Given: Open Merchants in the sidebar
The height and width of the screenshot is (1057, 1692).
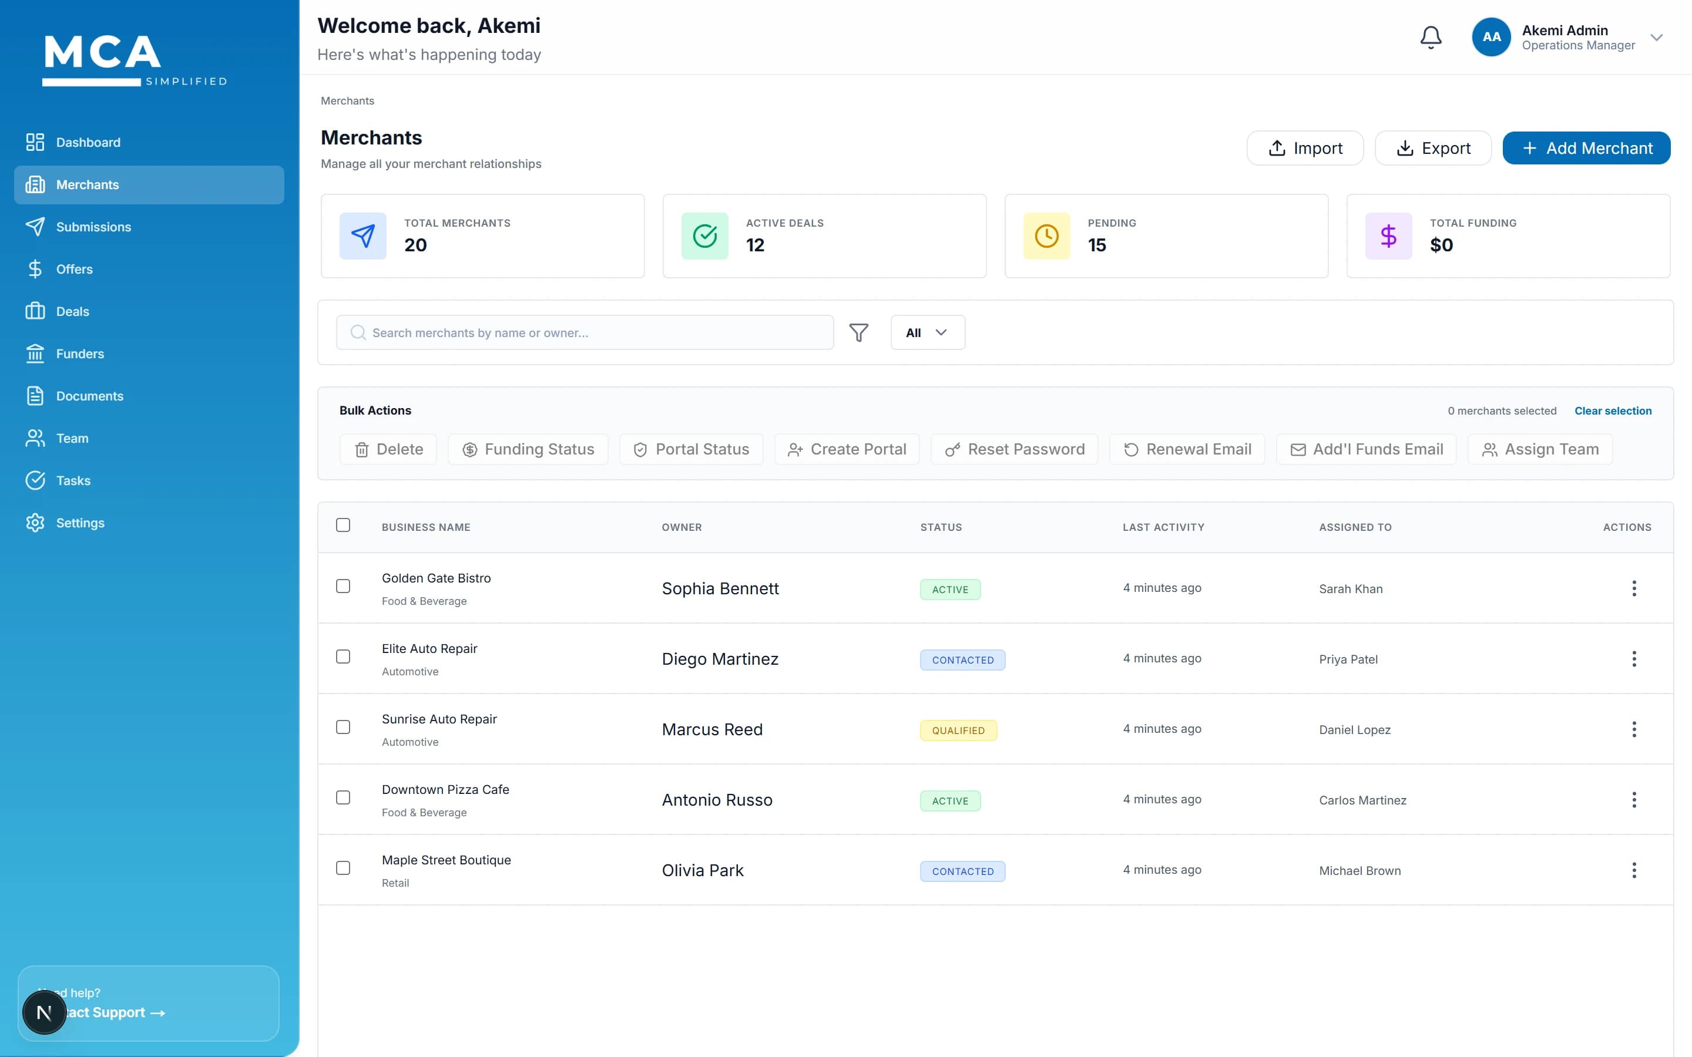Looking at the screenshot, I should pos(149,185).
